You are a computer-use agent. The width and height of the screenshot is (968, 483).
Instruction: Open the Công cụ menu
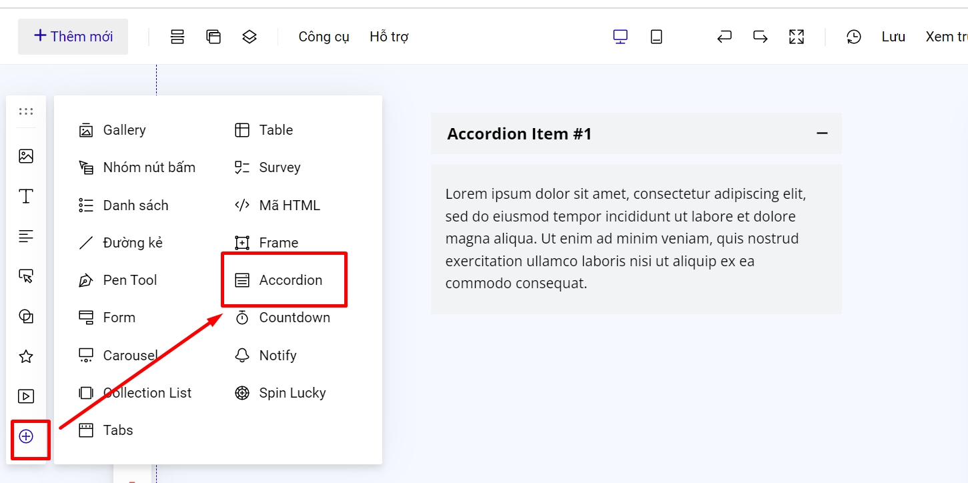click(x=324, y=37)
